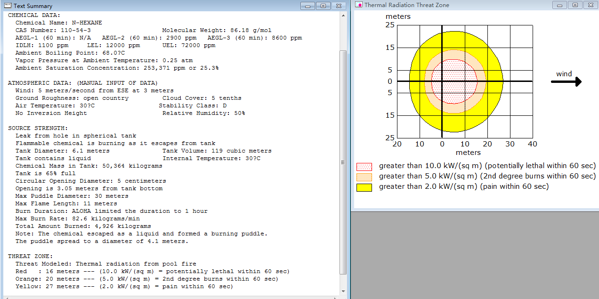Click 'Cloud Cover: 5 tenths' text
Image resolution: width=599 pixels, height=299 pixels.
pyautogui.click(x=202, y=98)
